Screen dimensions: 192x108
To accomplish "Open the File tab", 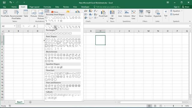I will click(4, 7).
